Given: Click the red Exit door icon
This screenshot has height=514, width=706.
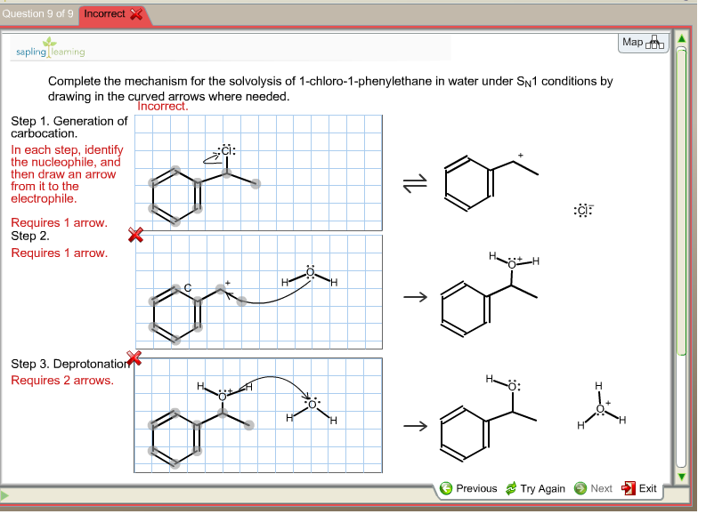Looking at the screenshot, I should (x=629, y=488).
